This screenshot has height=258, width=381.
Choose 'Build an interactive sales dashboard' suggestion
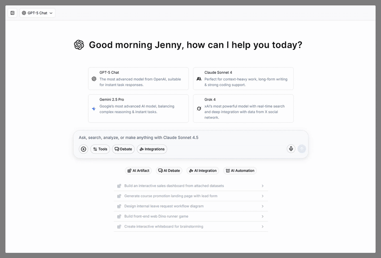(191, 186)
